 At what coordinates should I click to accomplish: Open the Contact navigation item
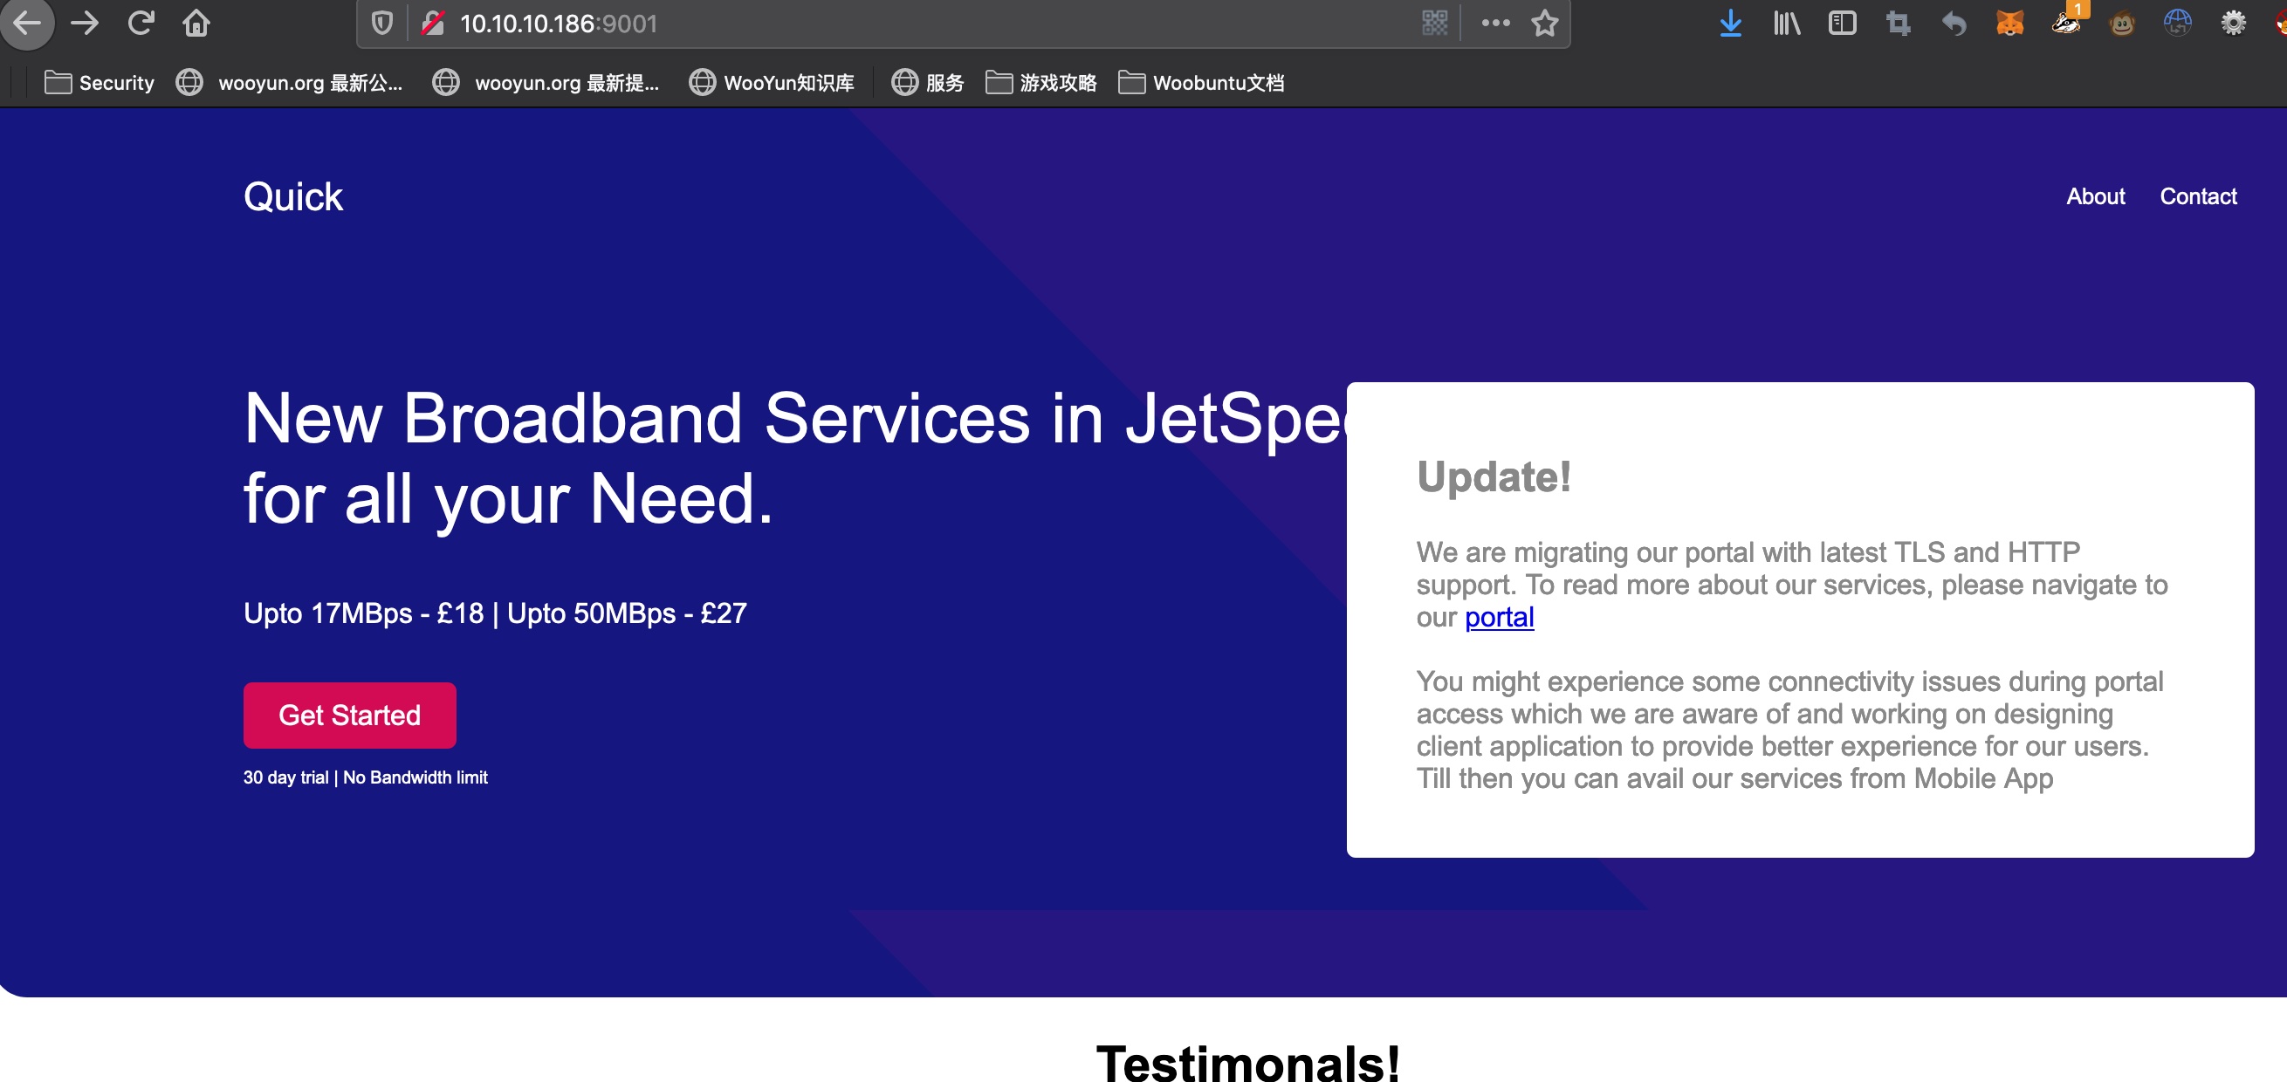pyautogui.click(x=2197, y=196)
